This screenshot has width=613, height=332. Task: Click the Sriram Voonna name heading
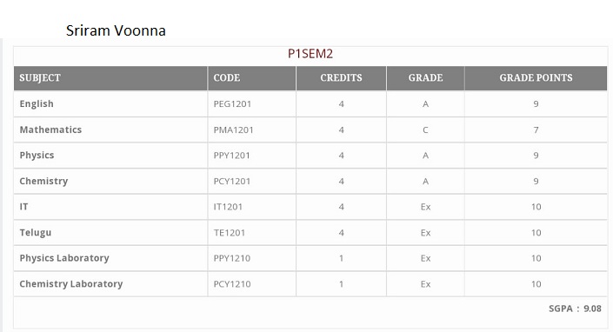(116, 30)
